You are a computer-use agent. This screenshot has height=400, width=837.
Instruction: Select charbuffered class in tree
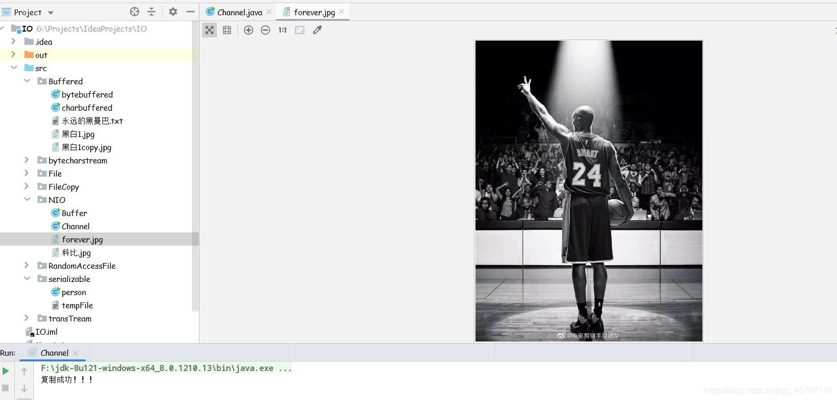click(87, 108)
